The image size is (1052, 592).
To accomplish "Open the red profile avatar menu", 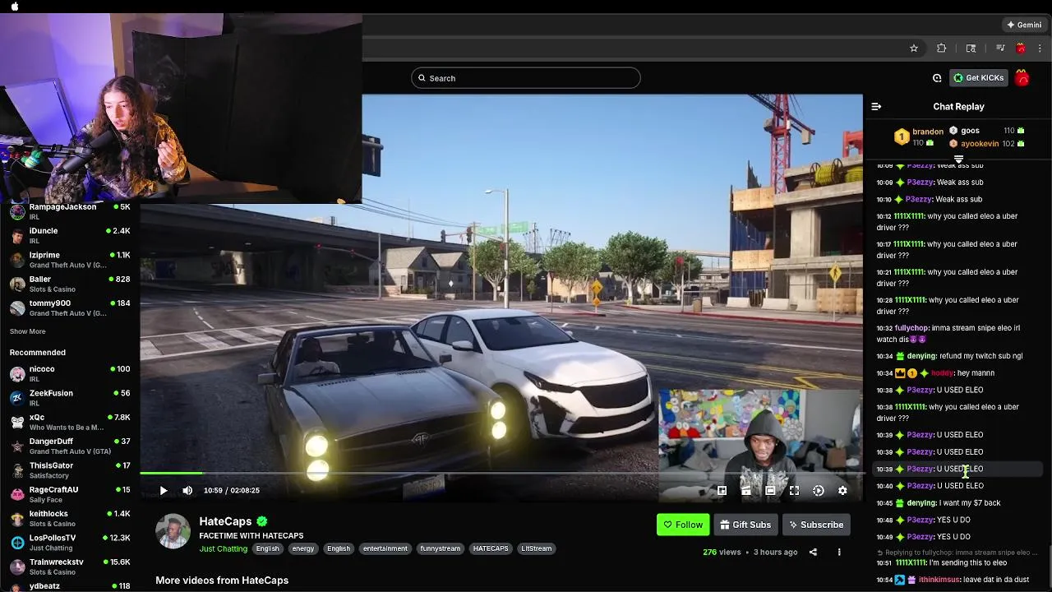I will pos(1022,78).
